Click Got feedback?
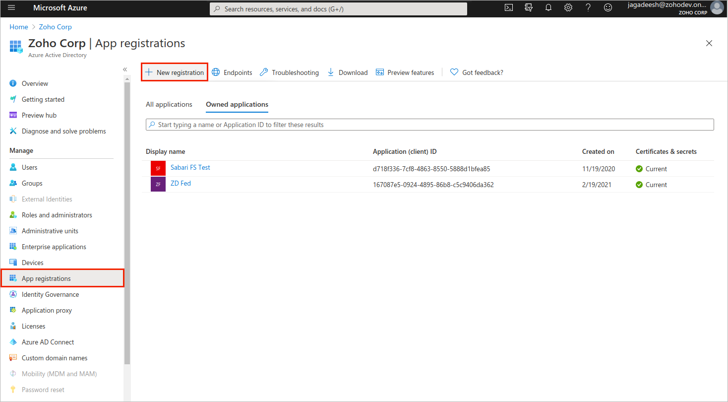728x402 pixels. (x=477, y=72)
